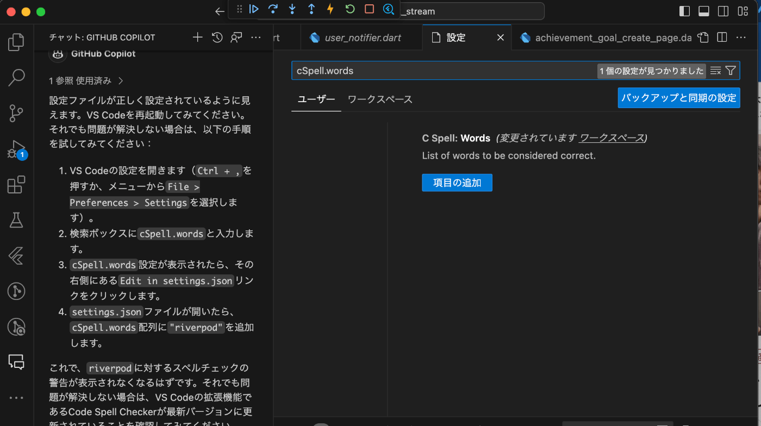Open the Explorer view in the activity bar
761x426 pixels.
16,42
